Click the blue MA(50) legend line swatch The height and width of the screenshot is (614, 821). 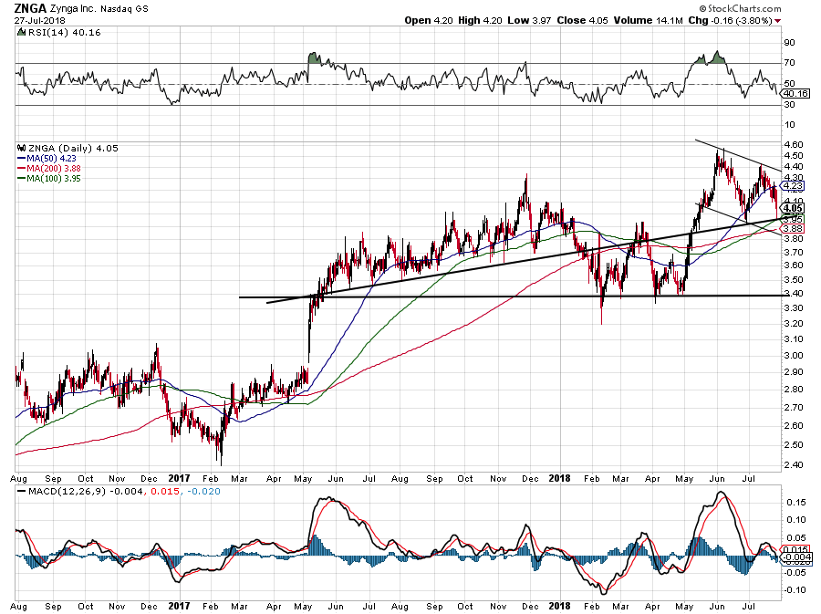pos(22,158)
